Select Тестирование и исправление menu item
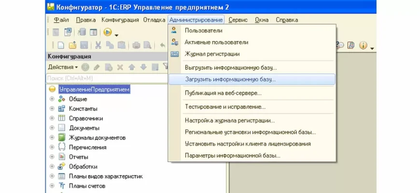The width and height of the screenshot is (420, 193). pyautogui.click(x=225, y=107)
